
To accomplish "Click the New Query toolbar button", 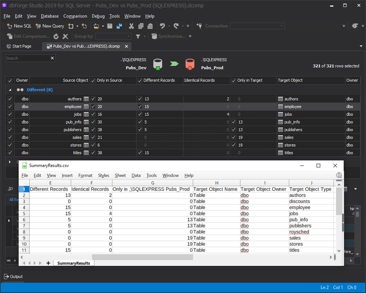I will 50,26.
